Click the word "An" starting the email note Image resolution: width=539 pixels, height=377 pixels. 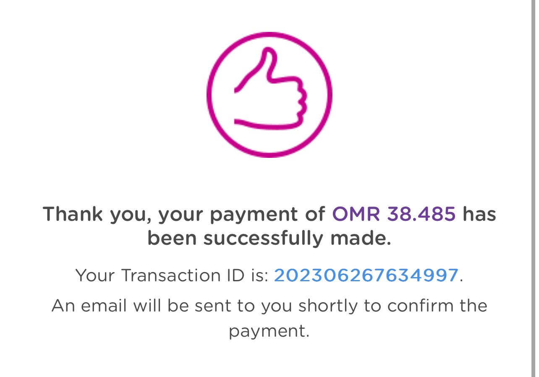coord(63,305)
